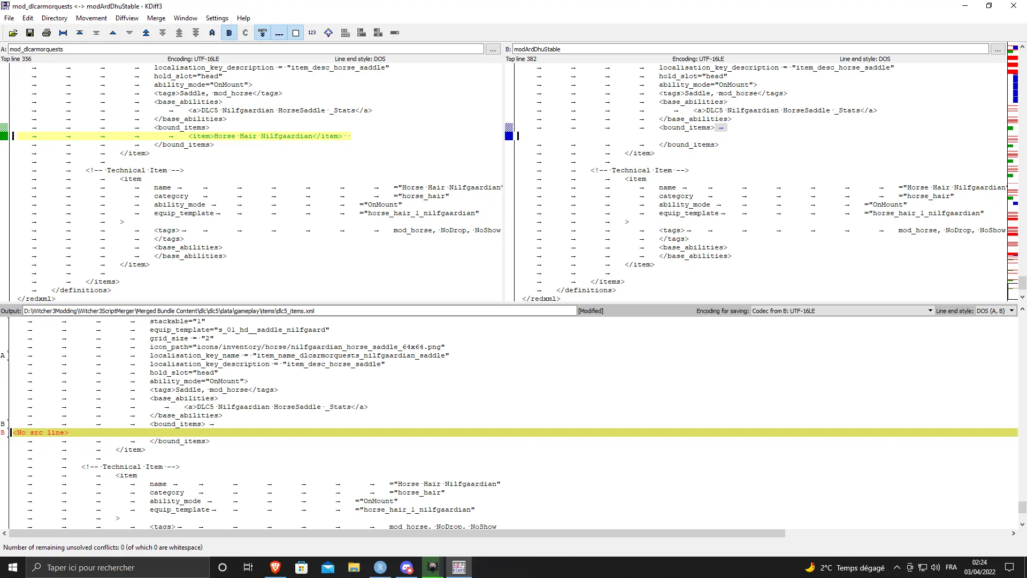Open notification center icon
The image size is (1027, 578).
click(x=1010, y=567)
